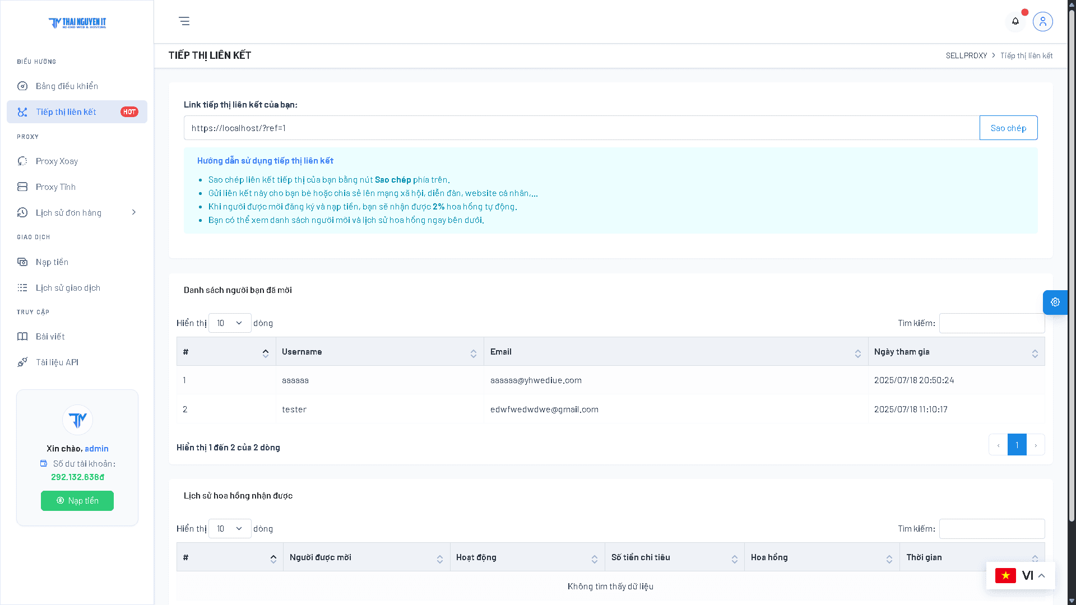
Task: Open Lịch sử giao dịch menu item
Action: tap(77, 287)
